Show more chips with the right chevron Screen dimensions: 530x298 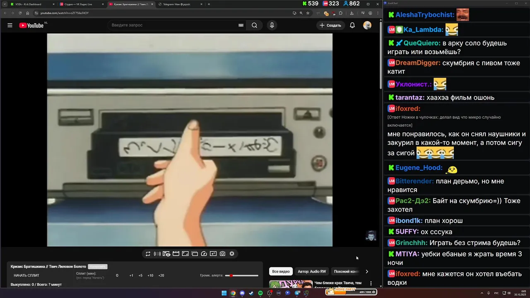366,272
